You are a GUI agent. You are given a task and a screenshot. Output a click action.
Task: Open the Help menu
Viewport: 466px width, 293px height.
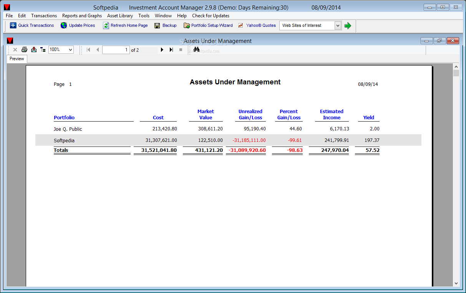pos(182,16)
